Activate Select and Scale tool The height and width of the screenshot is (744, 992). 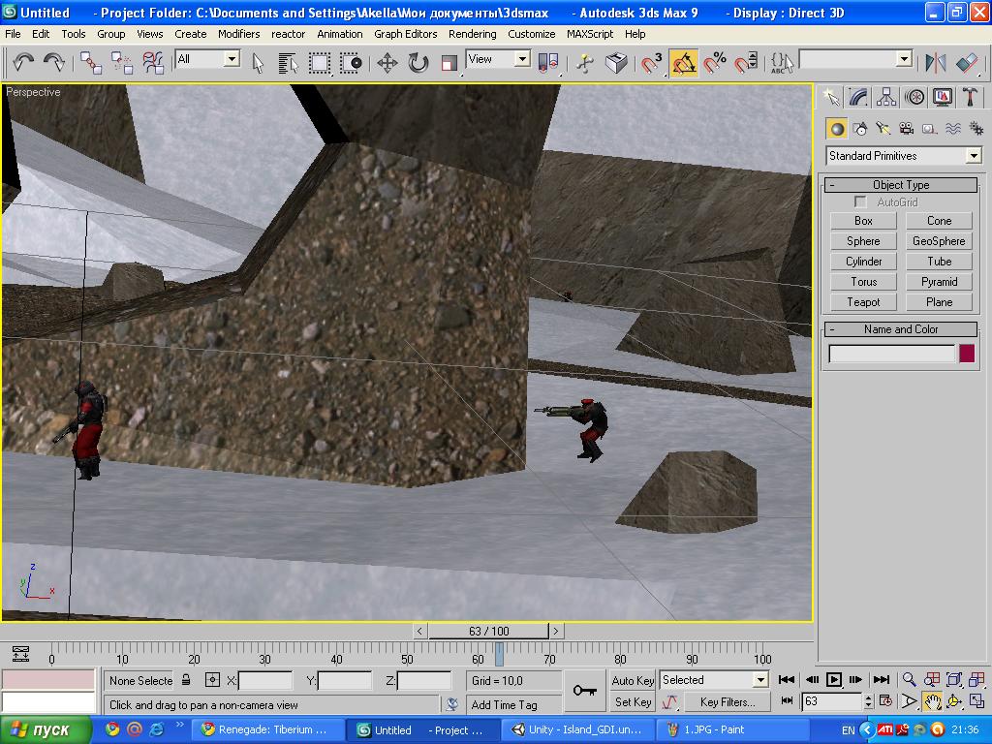[449, 63]
